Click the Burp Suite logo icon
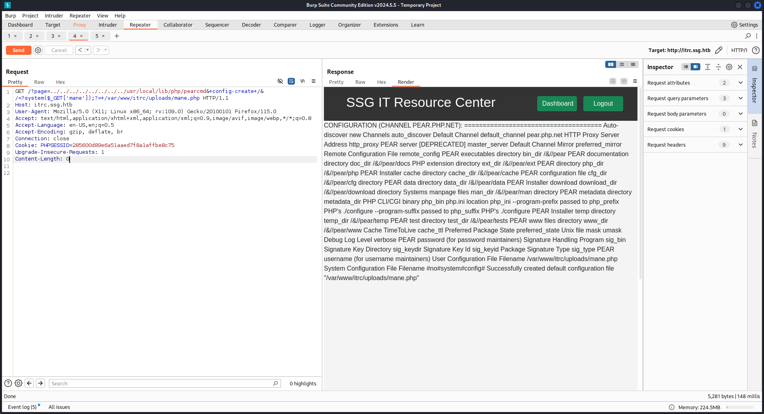 coord(8,5)
